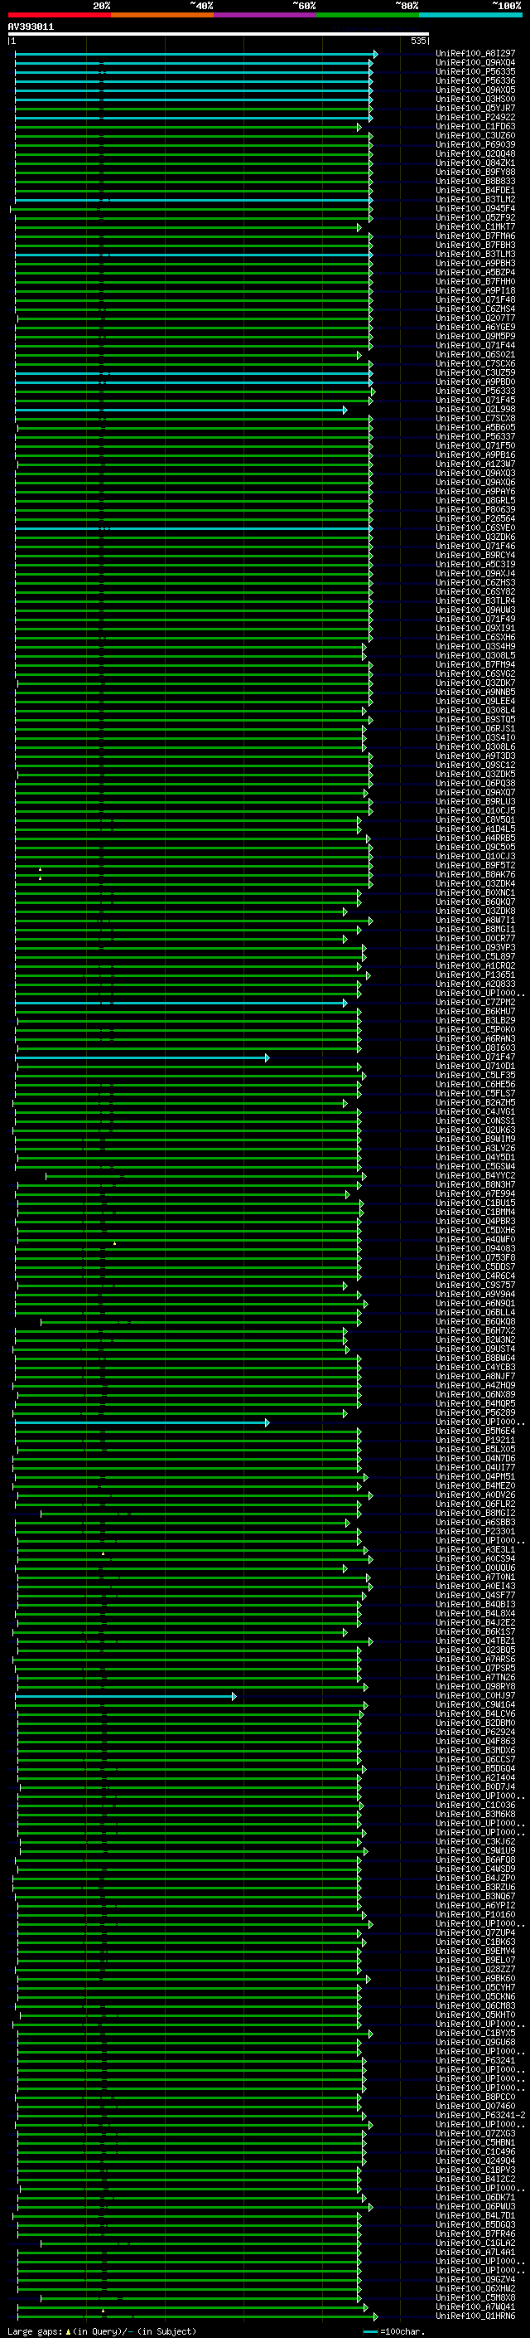Click the UniRef100_Q8GRL5 entry

click(x=475, y=501)
